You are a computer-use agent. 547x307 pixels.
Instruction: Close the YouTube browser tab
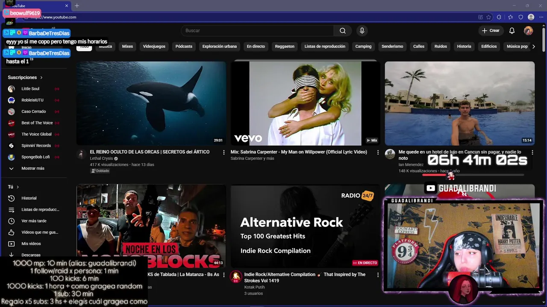point(67,6)
